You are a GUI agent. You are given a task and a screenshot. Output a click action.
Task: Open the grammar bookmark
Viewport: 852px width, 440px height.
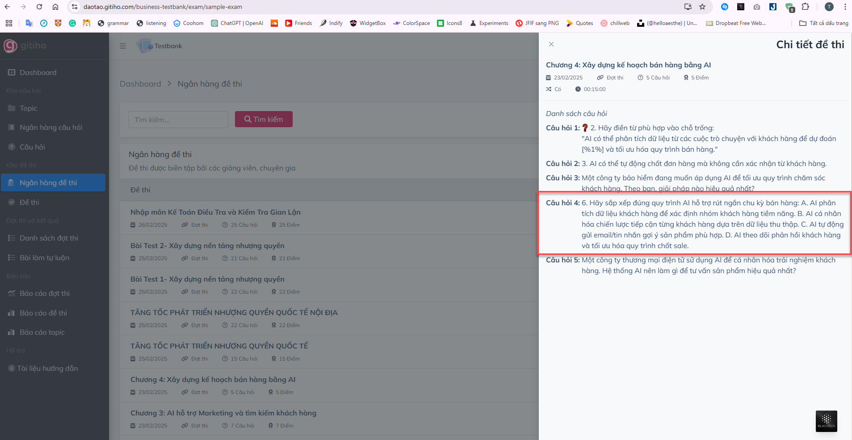tap(113, 23)
